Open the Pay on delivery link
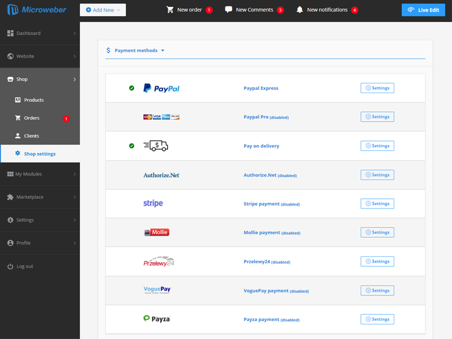This screenshot has height=339, width=452. 262,146
